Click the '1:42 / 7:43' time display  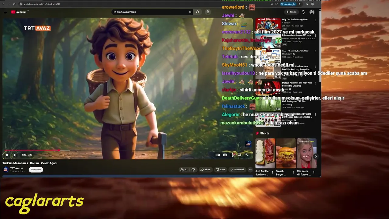click(27, 155)
